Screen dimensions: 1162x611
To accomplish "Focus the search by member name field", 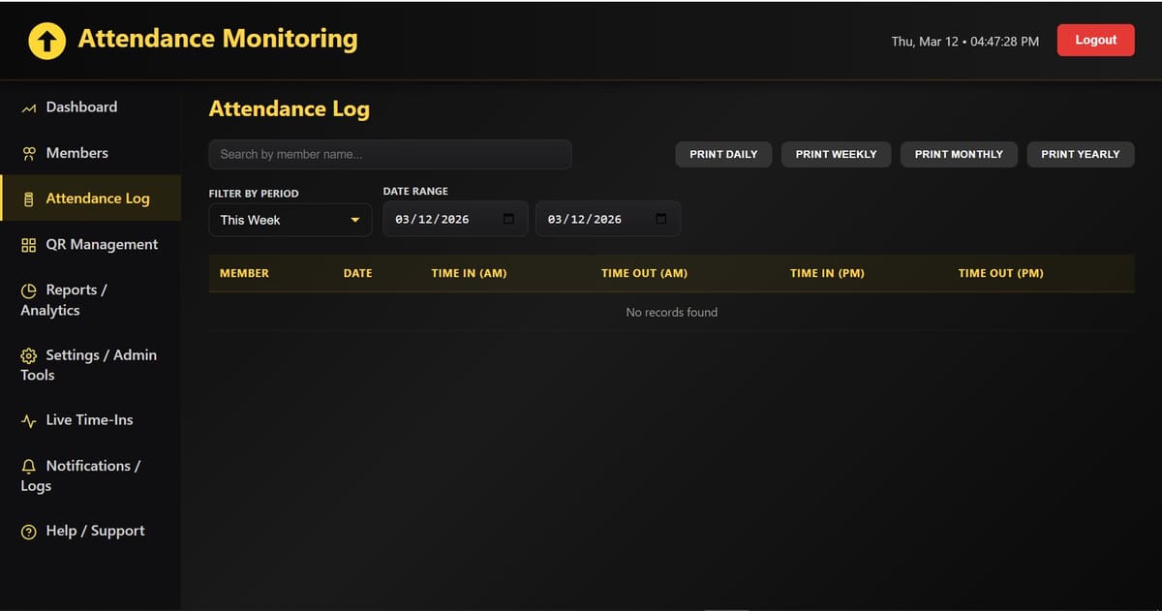I will tap(389, 154).
